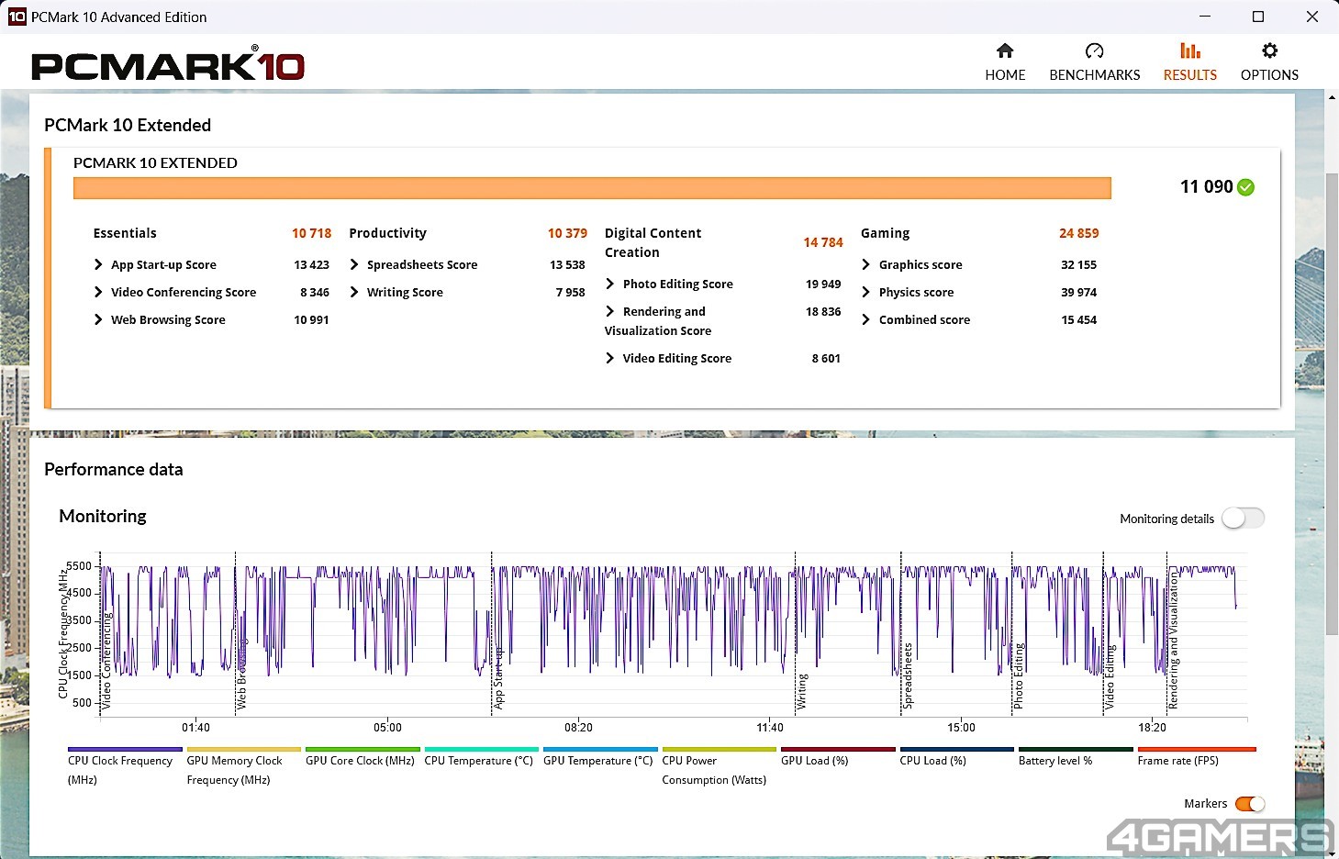Select GPU Memory Clock Frequency legend swatch
The image size is (1339, 859).
point(243,749)
